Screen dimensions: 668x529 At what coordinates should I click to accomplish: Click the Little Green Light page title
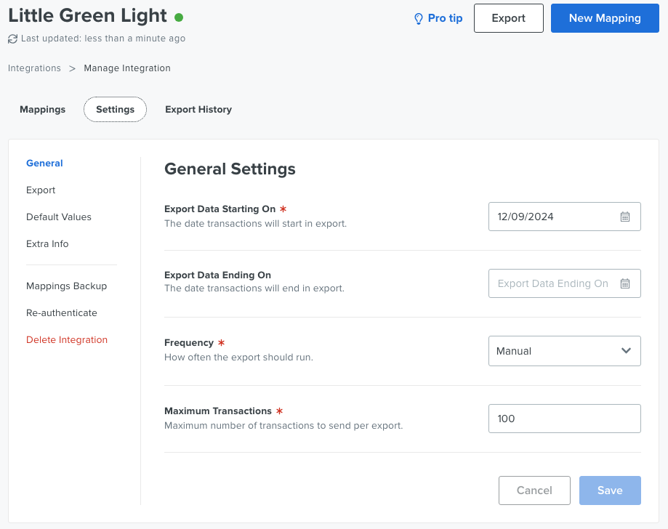coord(87,16)
